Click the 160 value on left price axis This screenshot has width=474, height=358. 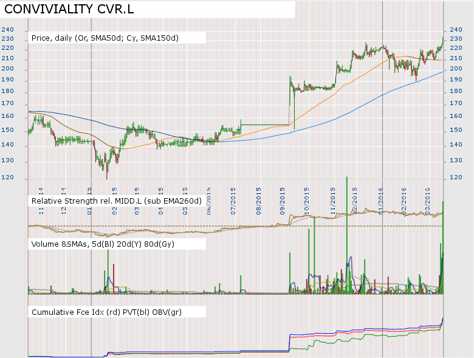(x=7, y=116)
